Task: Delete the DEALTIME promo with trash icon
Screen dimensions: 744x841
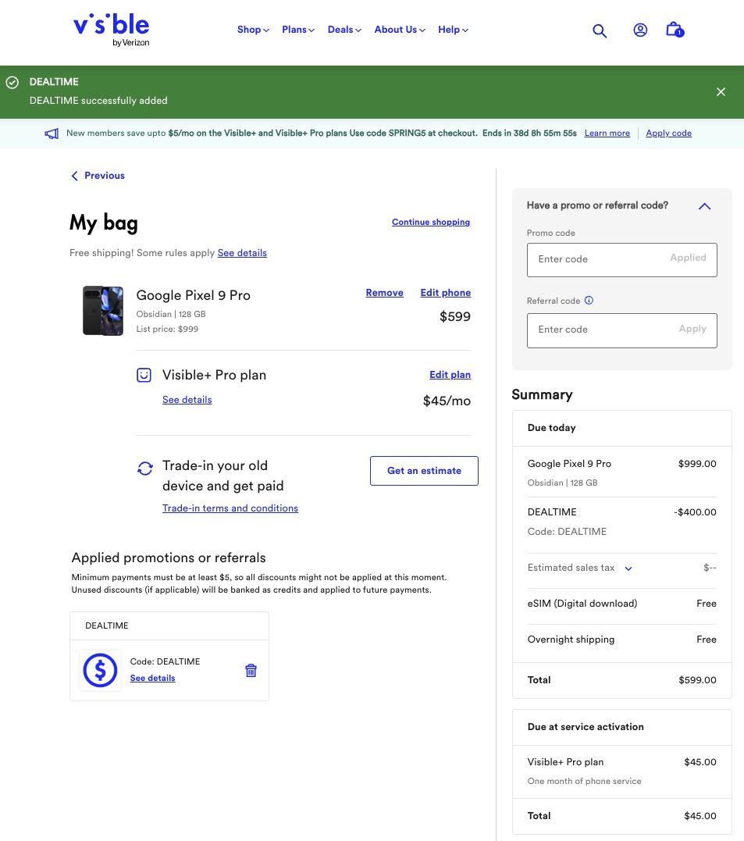Action: coord(251,671)
